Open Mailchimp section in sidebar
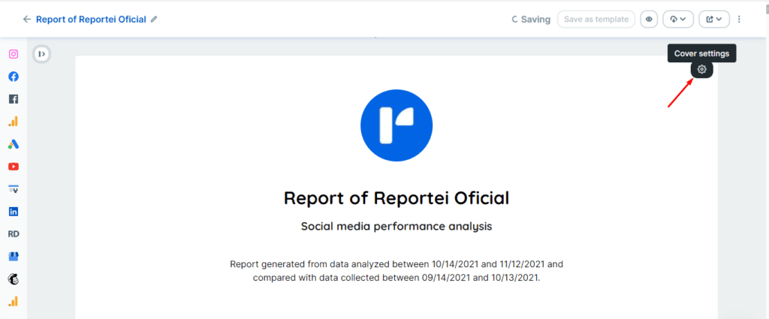 pyautogui.click(x=14, y=279)
